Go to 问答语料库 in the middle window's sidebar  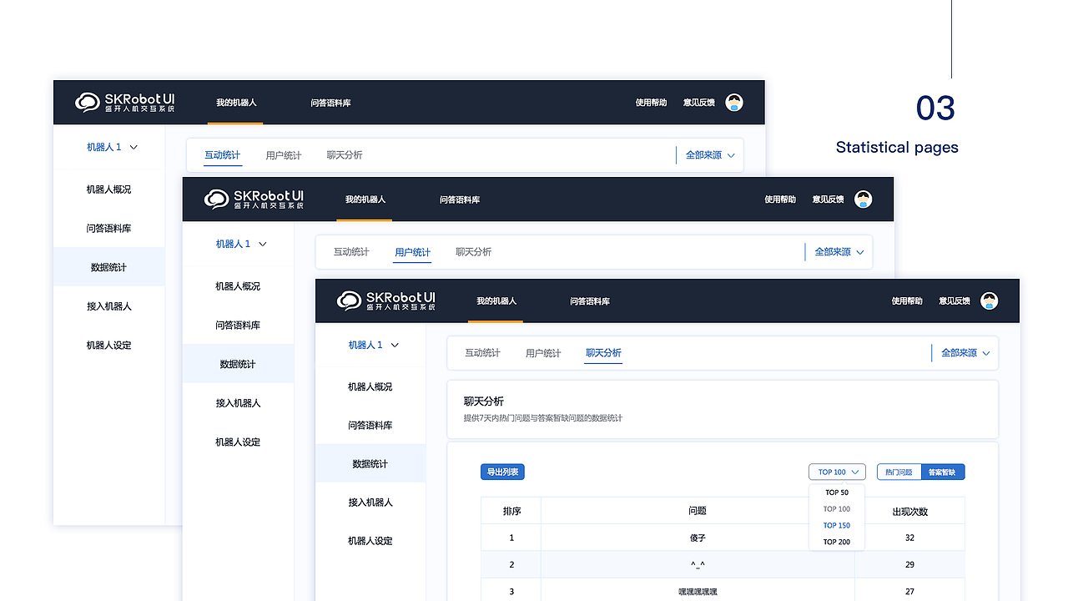coord(238,325)
